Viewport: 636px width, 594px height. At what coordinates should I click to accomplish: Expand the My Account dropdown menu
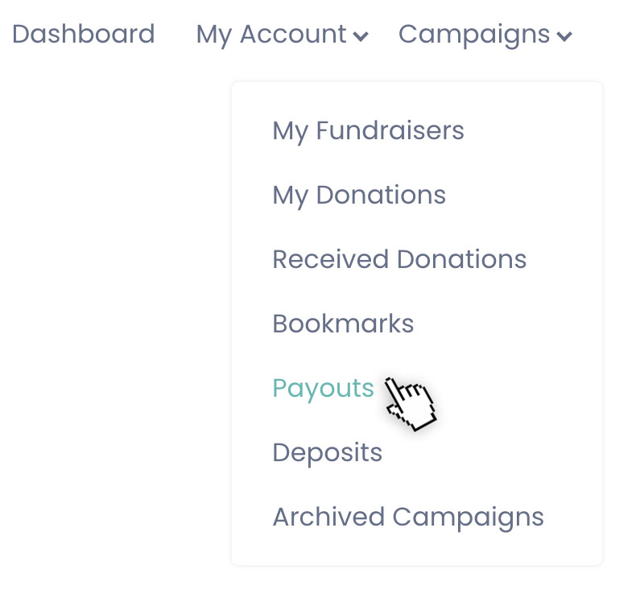click(283, 35)
